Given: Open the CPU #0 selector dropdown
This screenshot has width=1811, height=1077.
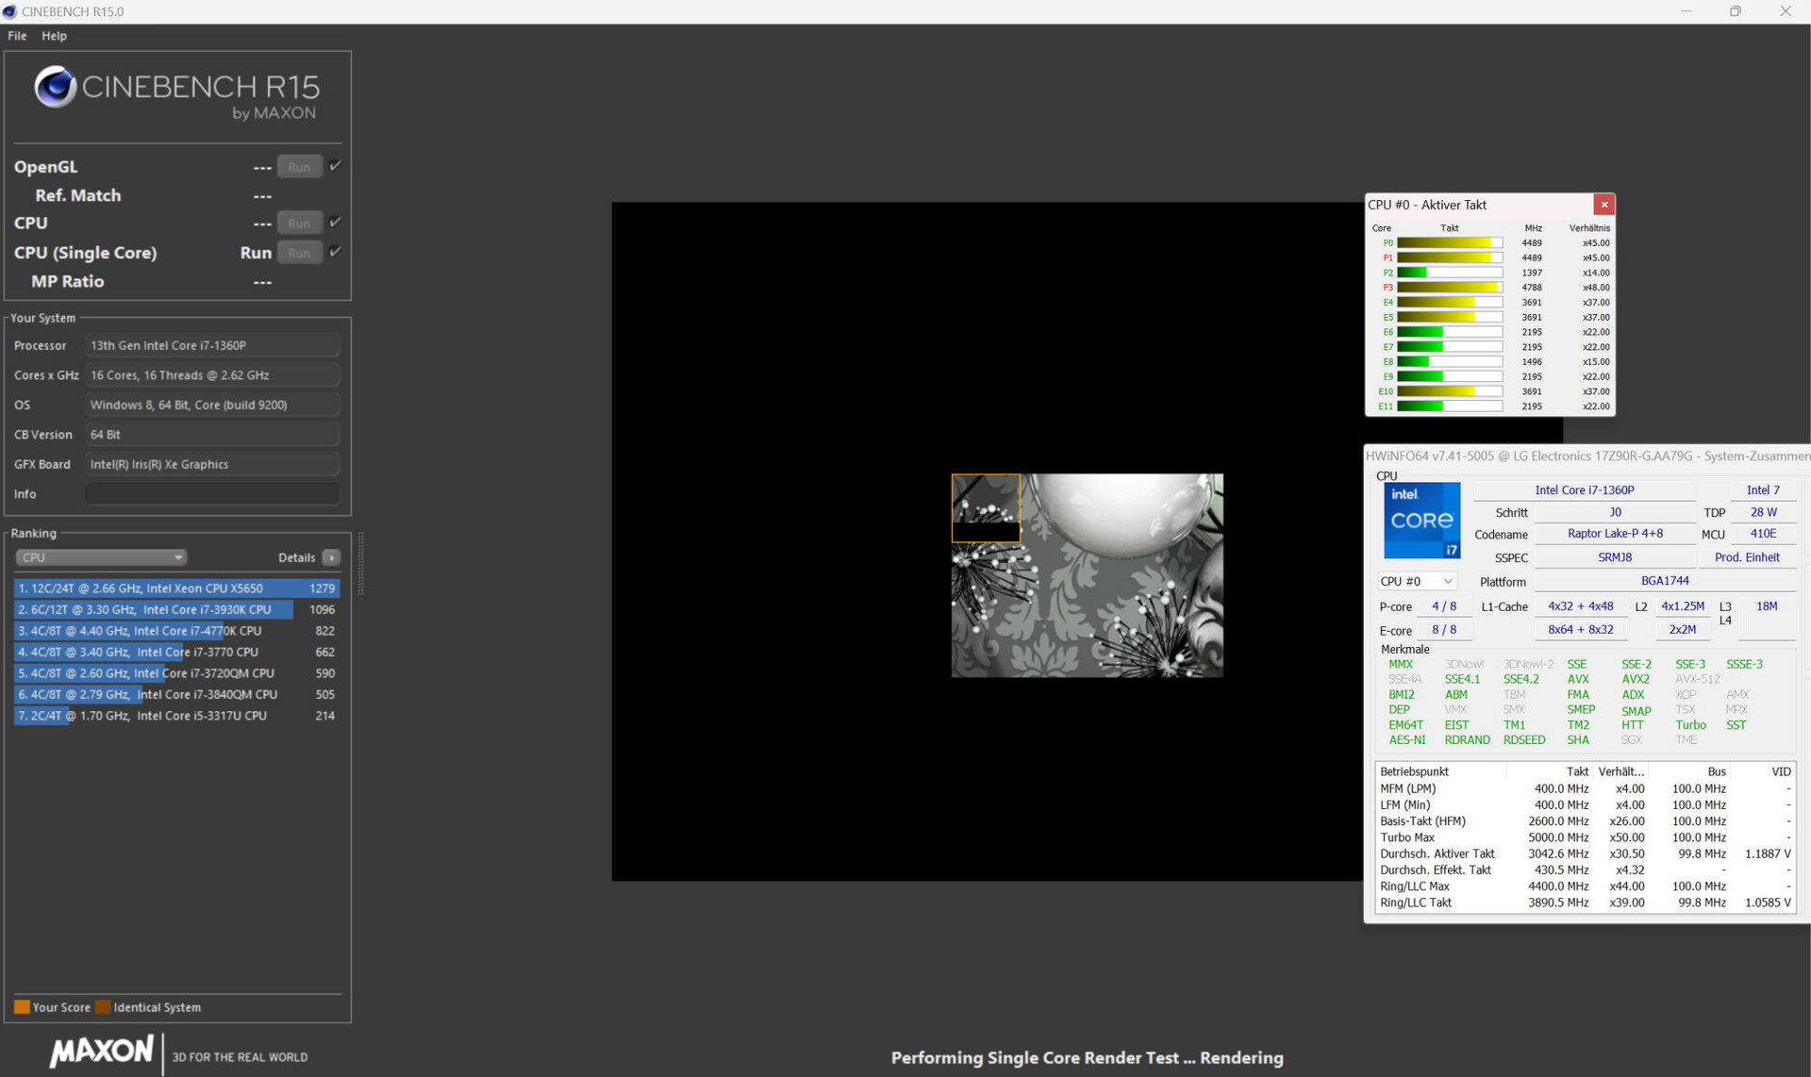Looking at the screenshot, I should point(1417,581).
